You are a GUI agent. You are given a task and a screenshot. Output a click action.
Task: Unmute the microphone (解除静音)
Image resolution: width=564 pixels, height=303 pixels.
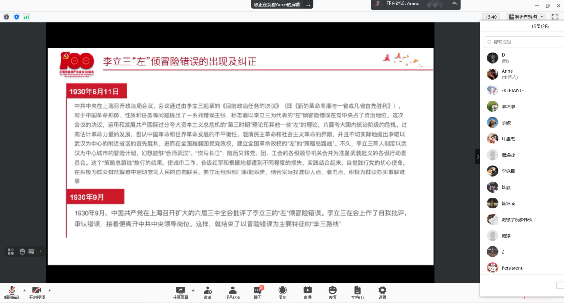(x=12, y=291)
